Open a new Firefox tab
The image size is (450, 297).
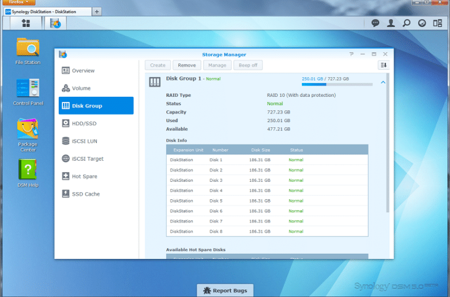coord(97,12)
